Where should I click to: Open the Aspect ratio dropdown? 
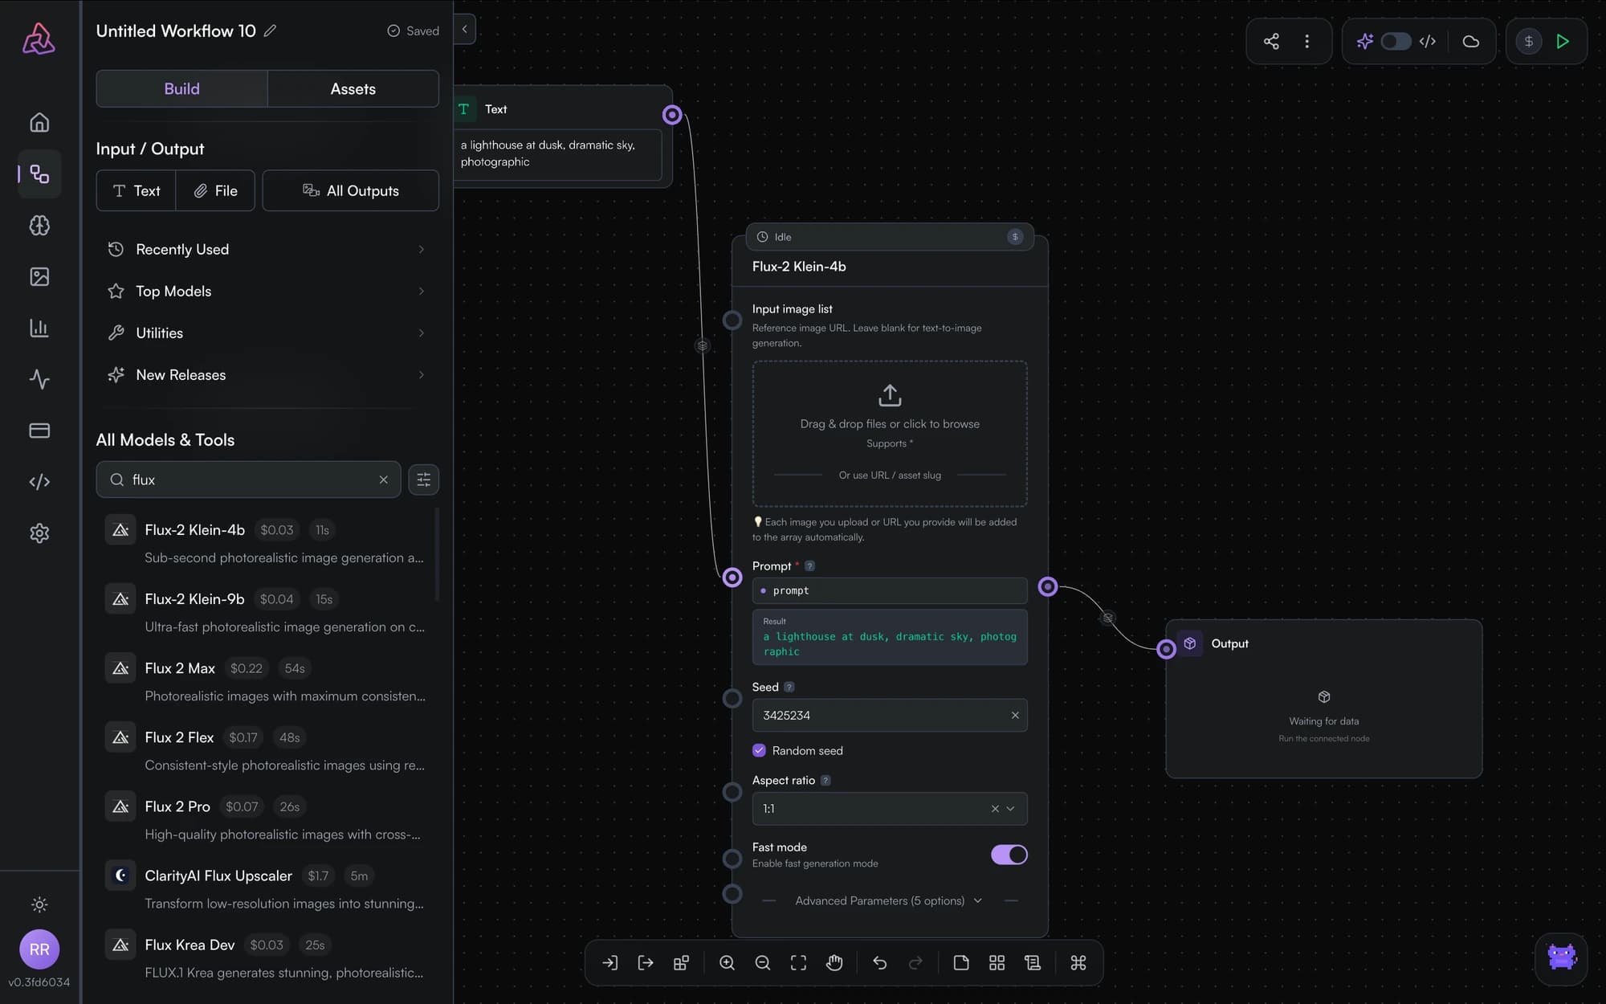click(x=890, y=809)
